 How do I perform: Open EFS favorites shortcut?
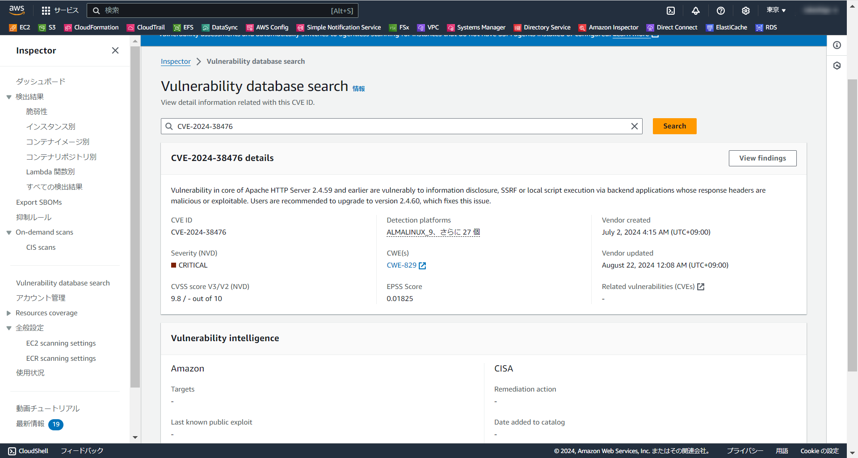pos(184,27)
